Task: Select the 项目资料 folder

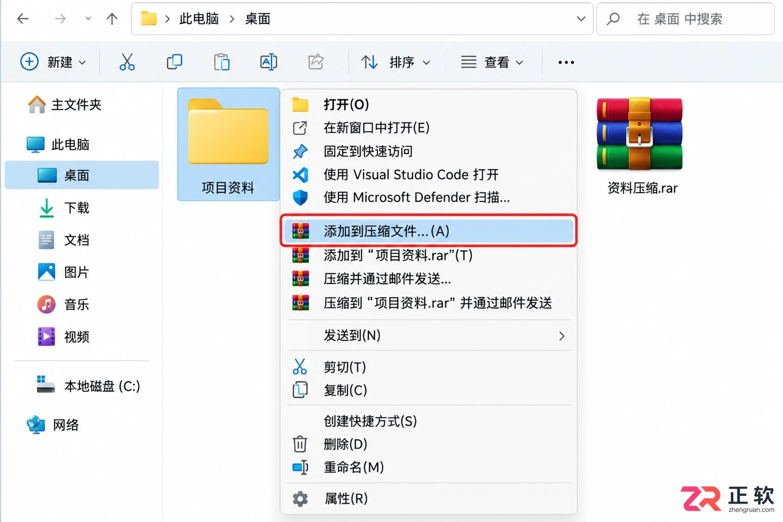Action: (x=228, y=145)
